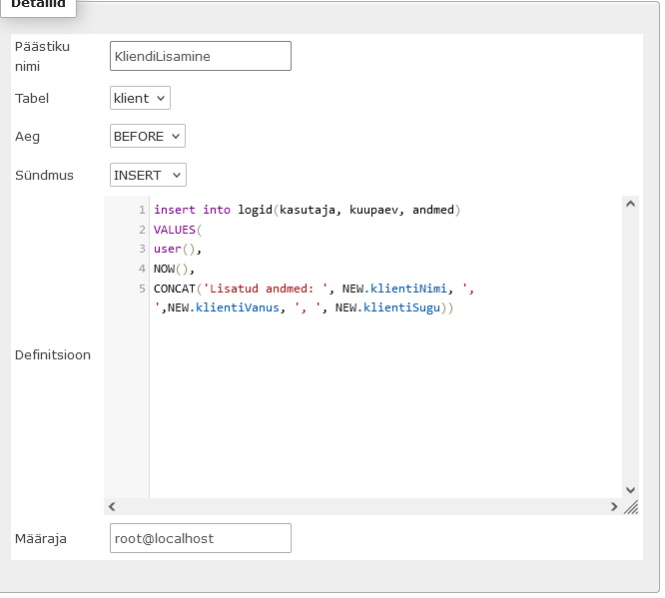Click 'logid' table name in code

click(255, 210)
